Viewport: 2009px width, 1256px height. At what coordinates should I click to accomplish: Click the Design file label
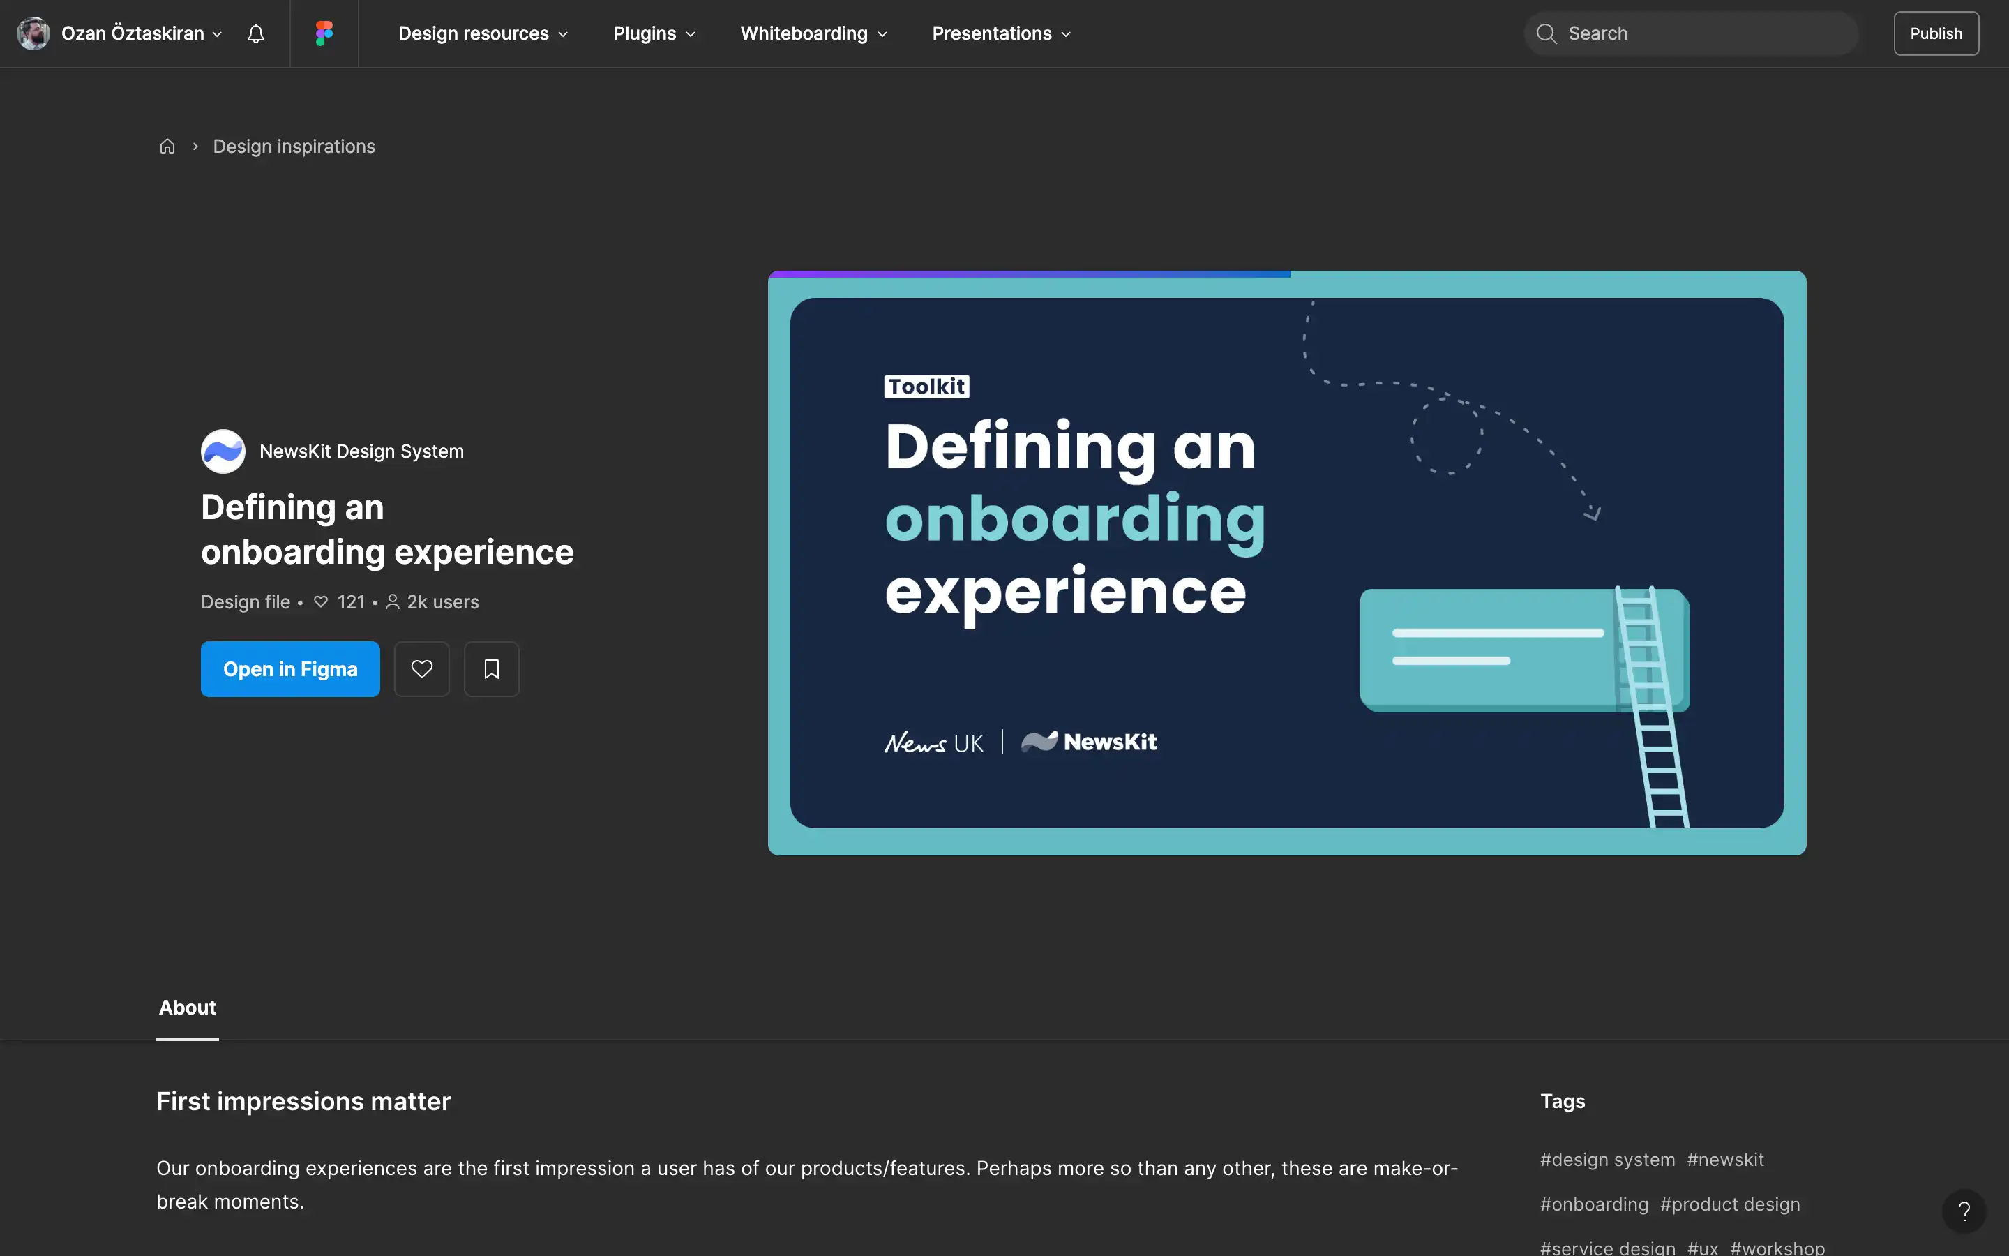[246, 602]
